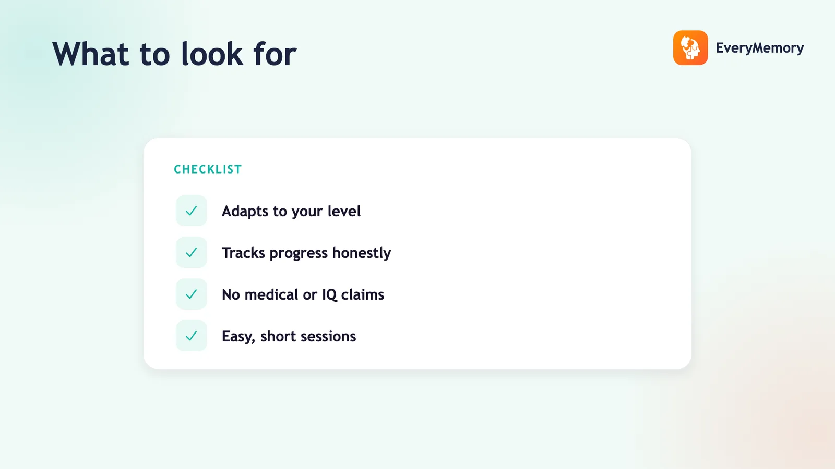Click the orange EveryMemory puzzle-head logo
The height and width of the screenshot is (469, 835).
(690, 48)
